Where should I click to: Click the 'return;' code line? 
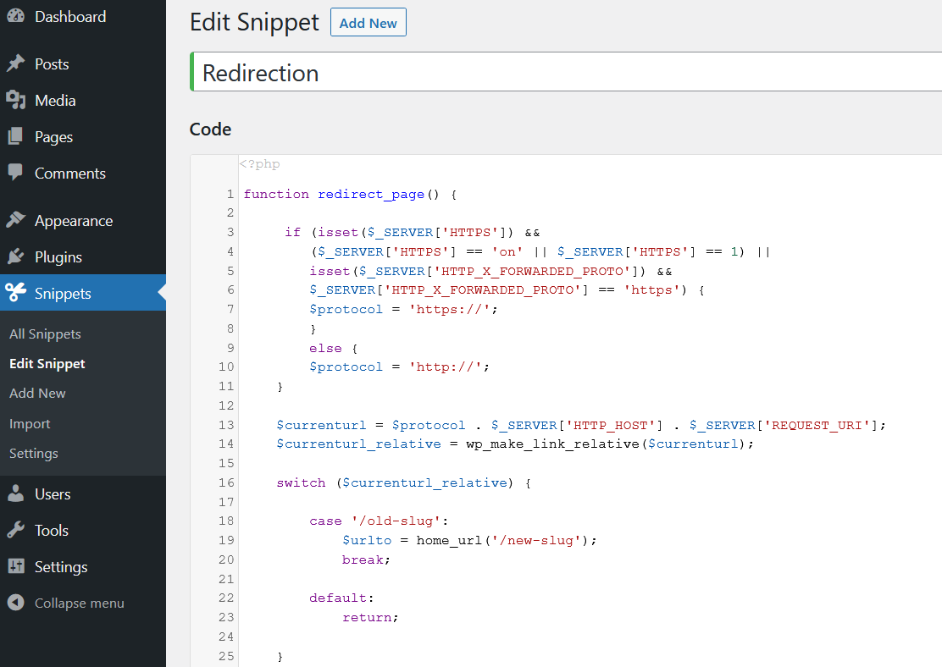[x=370, y=617]
